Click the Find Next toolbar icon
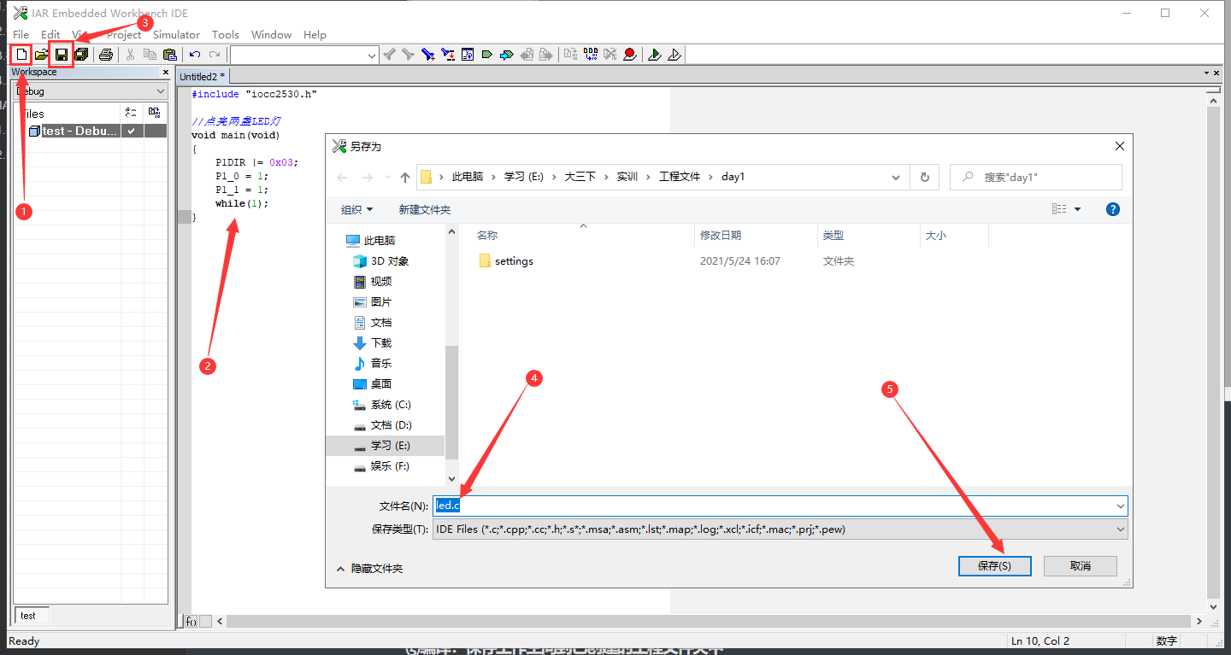 409,55
